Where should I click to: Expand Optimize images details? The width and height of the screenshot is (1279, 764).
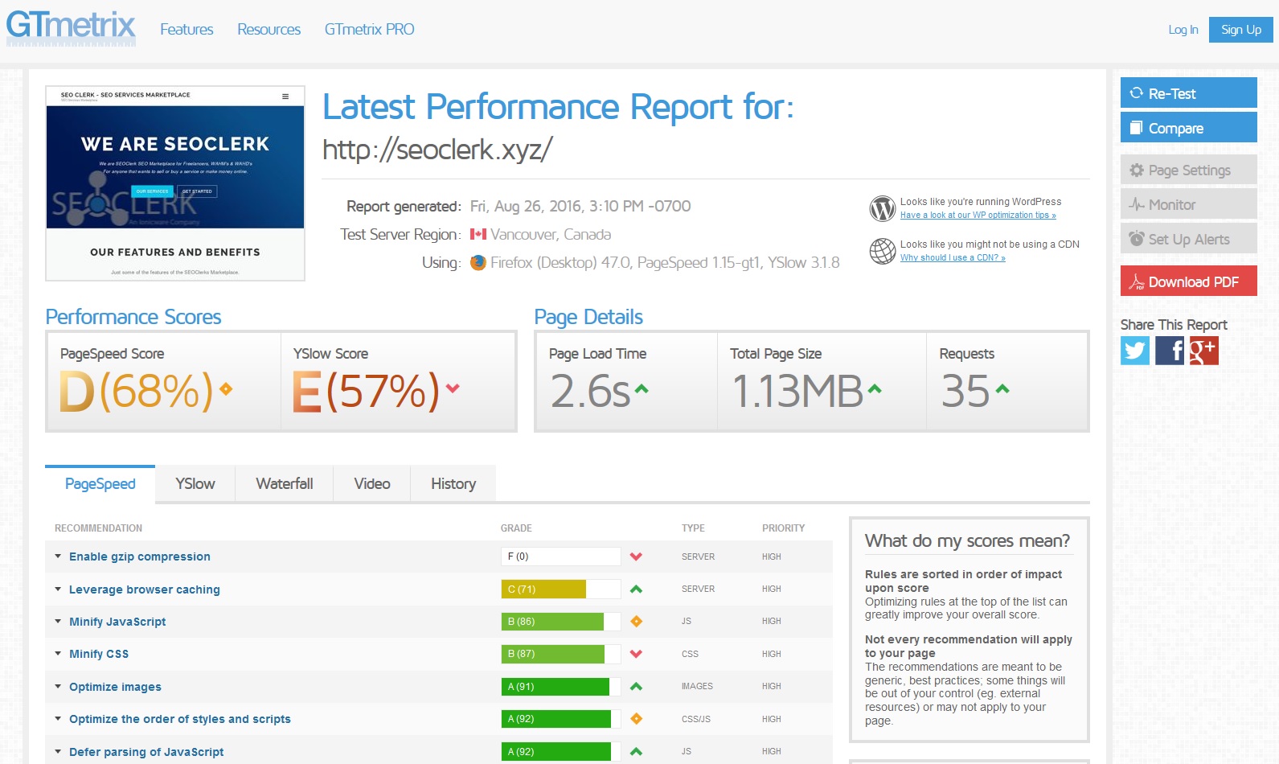coord(115,687)
